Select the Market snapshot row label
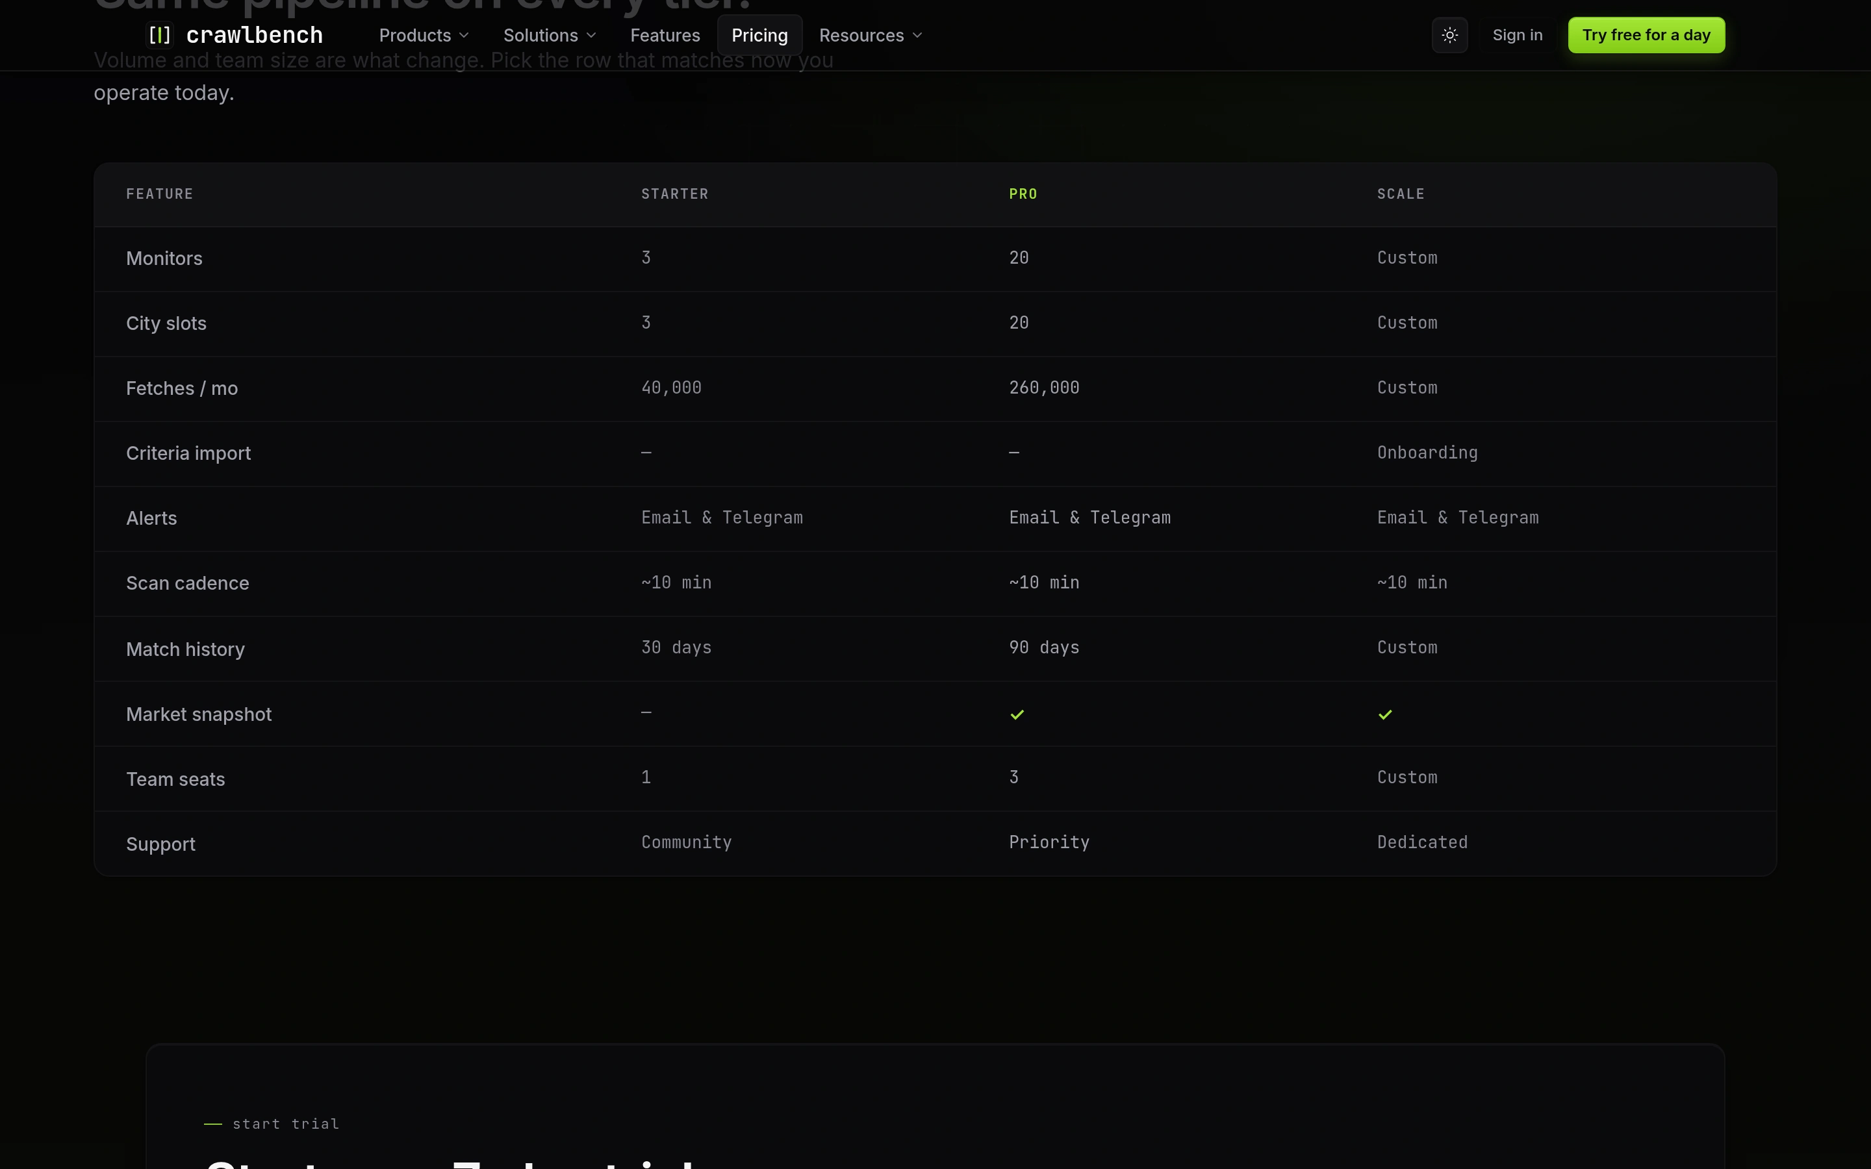The width and height of the screenshot is (1871, 1169). 199,714
